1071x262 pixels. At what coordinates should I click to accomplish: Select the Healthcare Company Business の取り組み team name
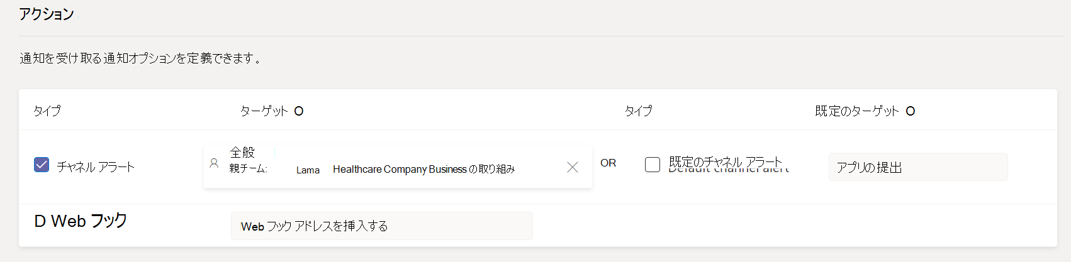coord(424,169)
